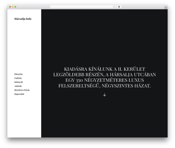The height and width of the screenshot is (148, 175).
Task: Click the Hársalja Info site title
Action: click(23, 19)
